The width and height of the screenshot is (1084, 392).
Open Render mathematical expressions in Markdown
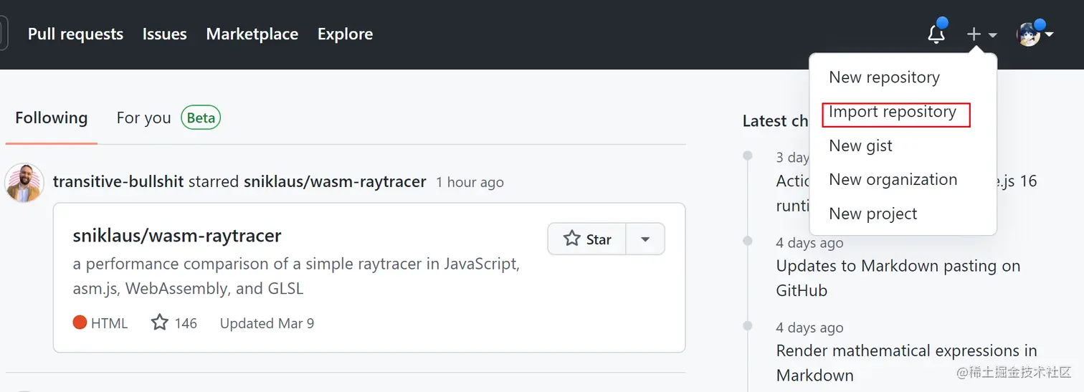907,363
